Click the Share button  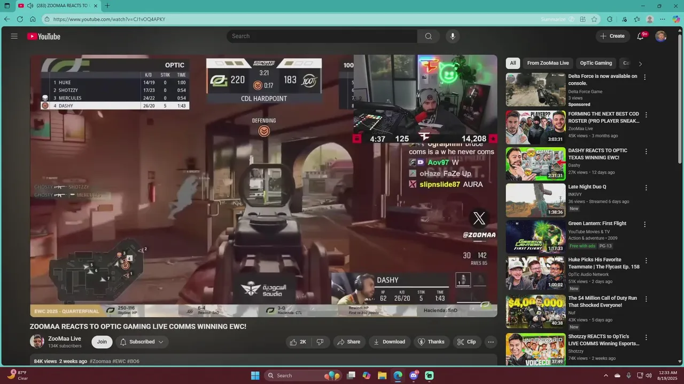[x=348, y=342]
